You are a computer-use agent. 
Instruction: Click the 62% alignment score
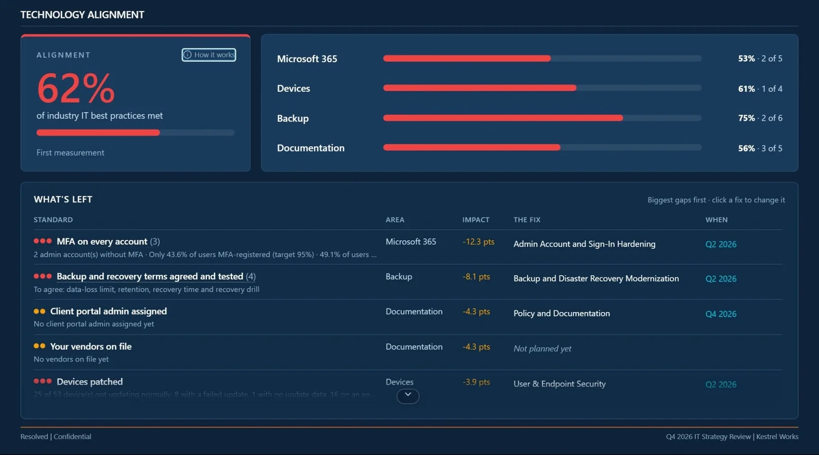[x=76, y=88]
